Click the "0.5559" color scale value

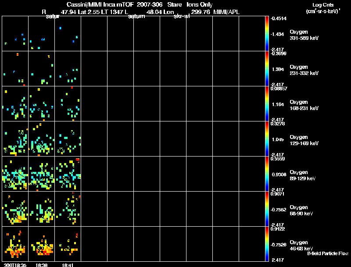278,159
